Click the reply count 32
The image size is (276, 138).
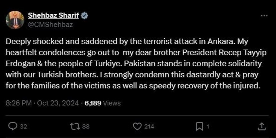23,127
